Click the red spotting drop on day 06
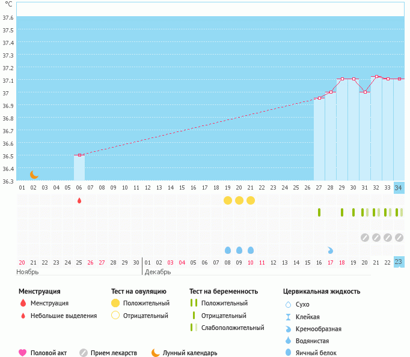 [x=79, y=200]
